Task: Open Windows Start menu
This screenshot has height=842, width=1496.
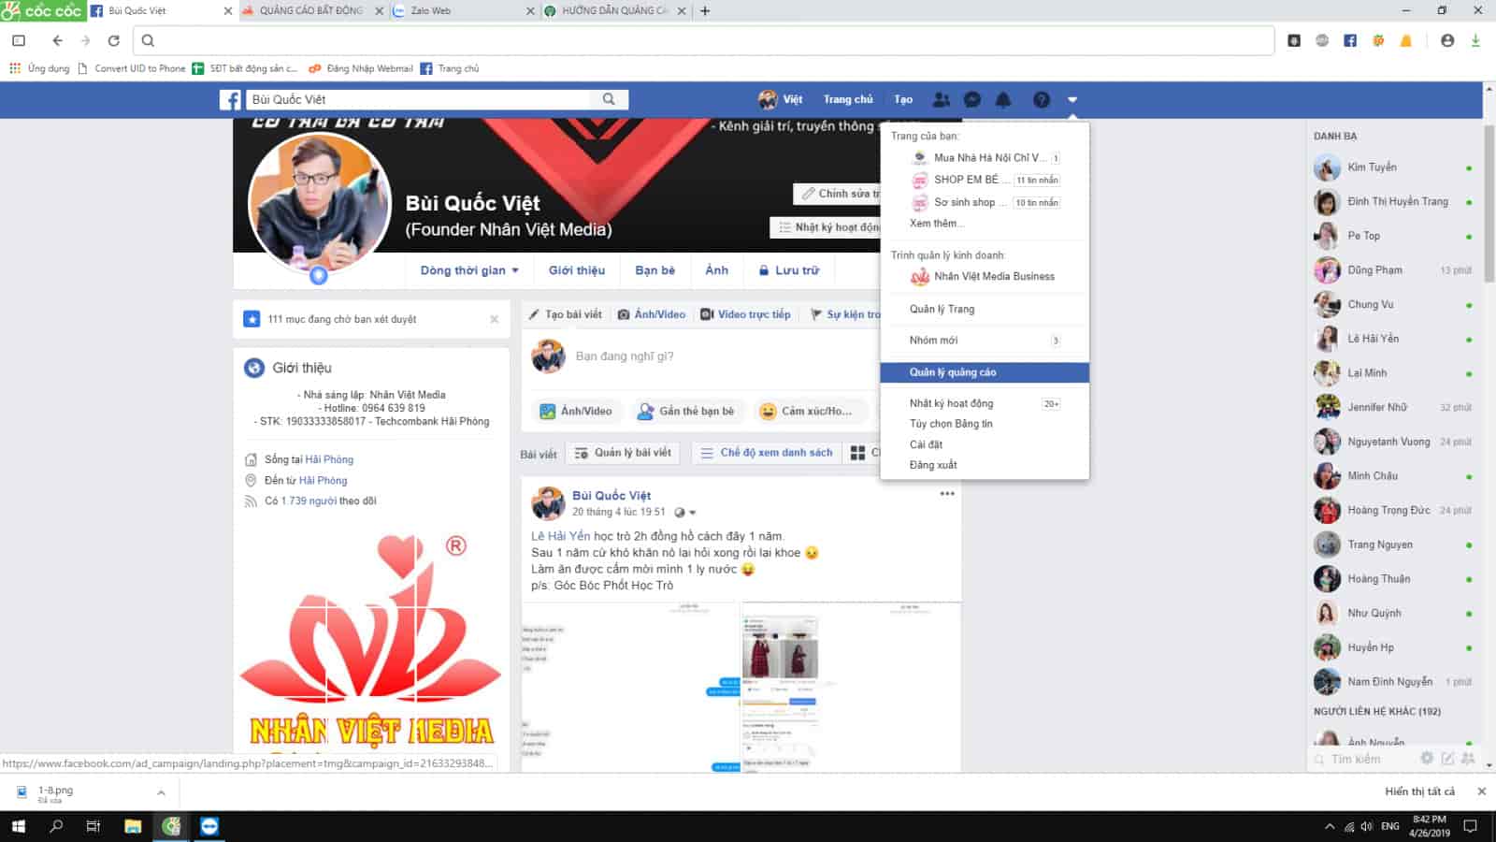Action: (x=18, y=826)
